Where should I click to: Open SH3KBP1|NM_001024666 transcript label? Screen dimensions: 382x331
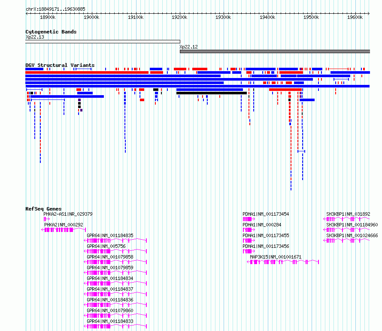(x=352, y=235)
